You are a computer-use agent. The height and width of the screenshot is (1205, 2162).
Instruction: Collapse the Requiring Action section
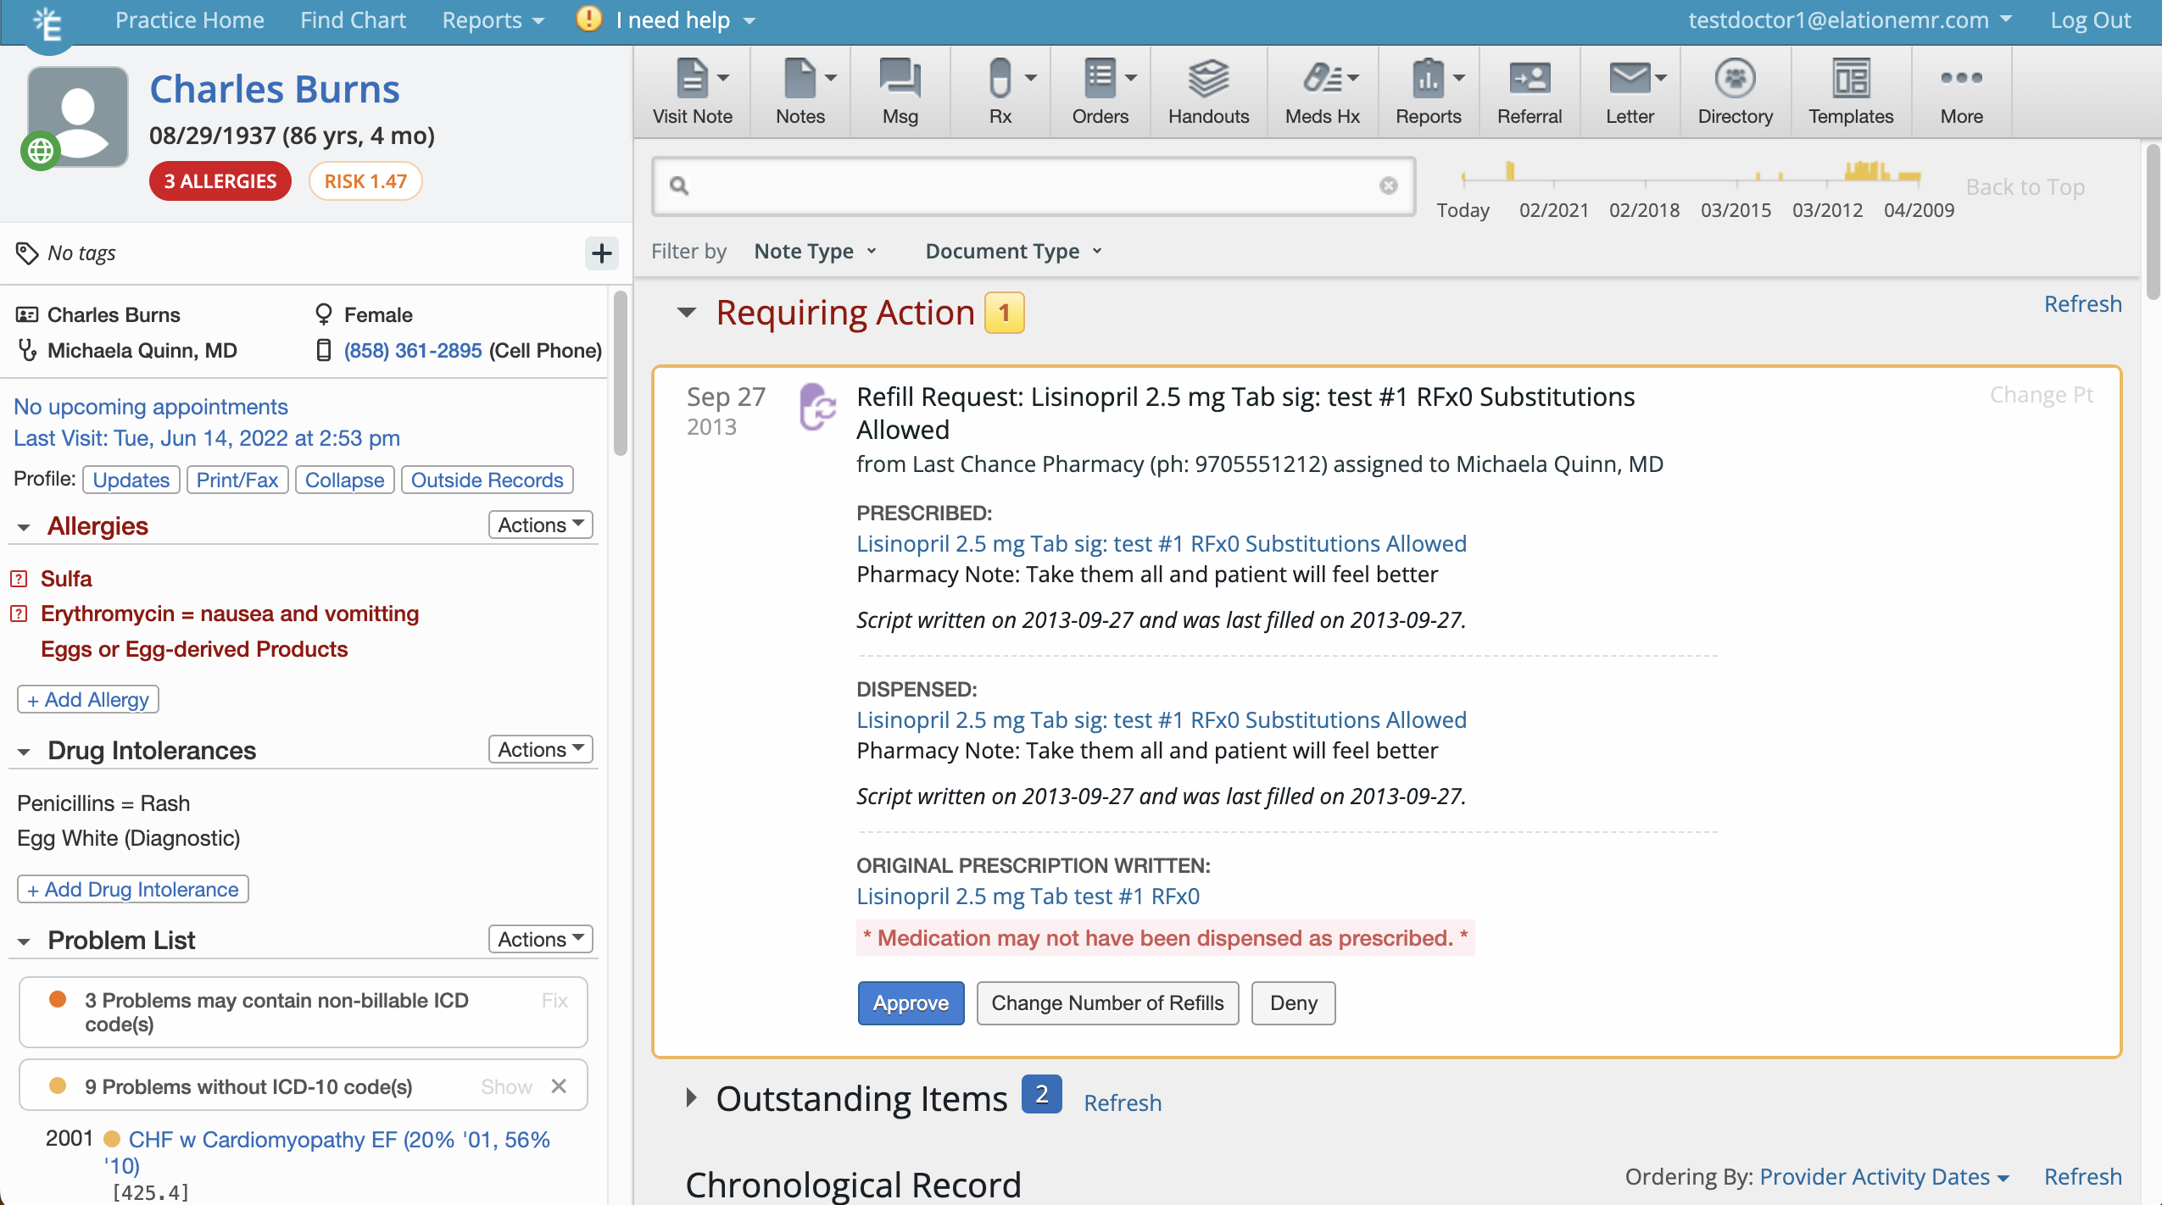pos(687,313)
